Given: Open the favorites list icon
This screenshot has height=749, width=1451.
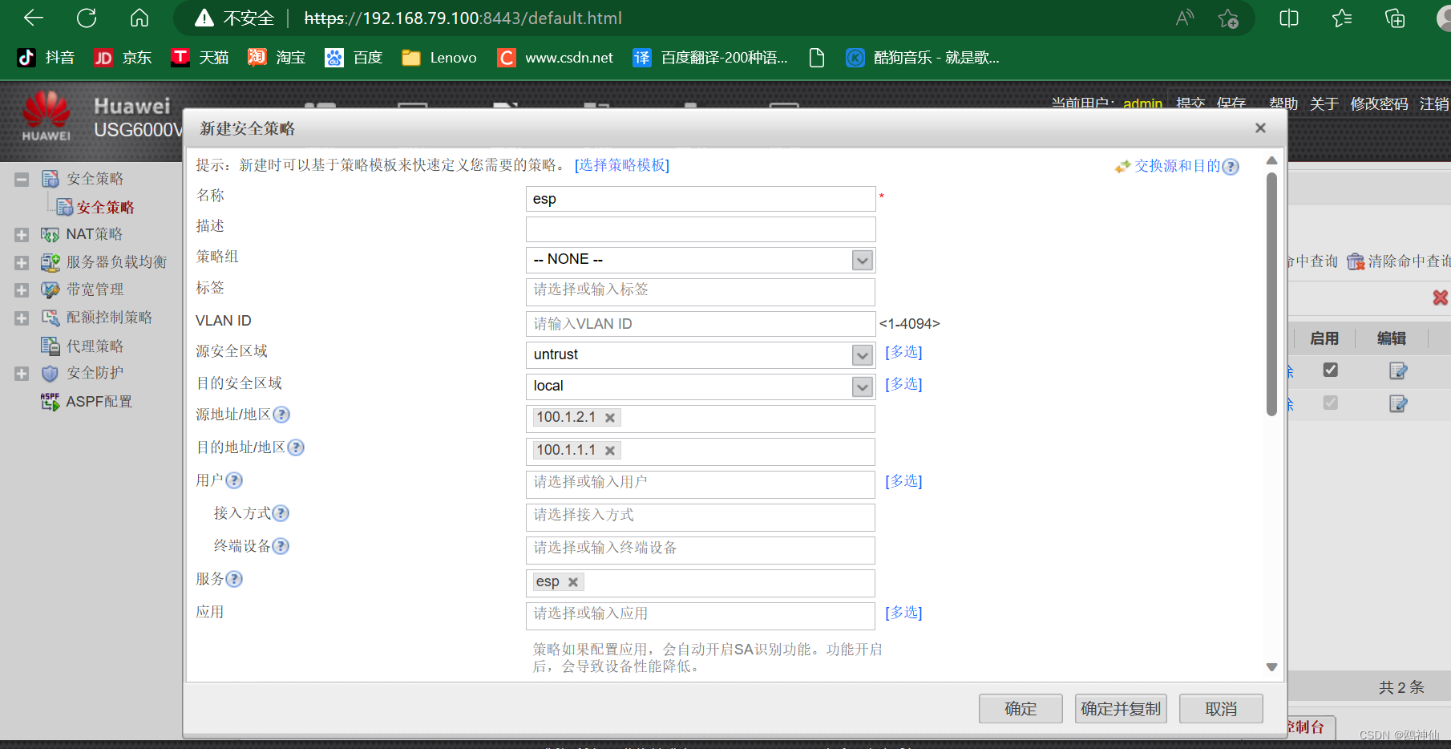Looking at the screenshot, I should click(1342, 18).
